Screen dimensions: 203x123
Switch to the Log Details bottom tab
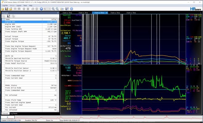click(x=14, y=113)
